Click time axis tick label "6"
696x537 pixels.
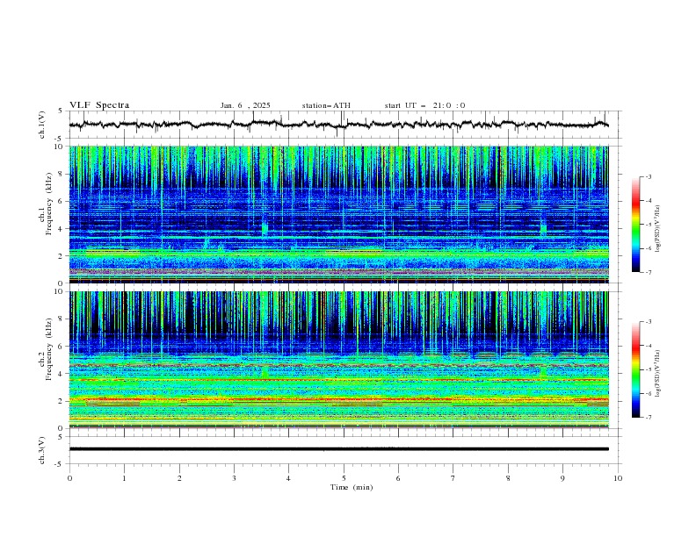click(x=398, y=478)
